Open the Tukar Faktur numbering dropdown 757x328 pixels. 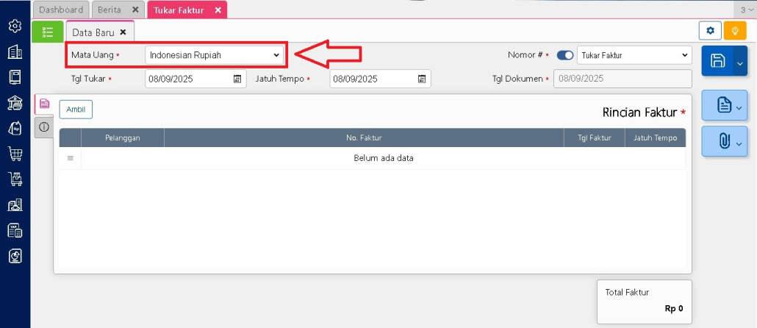click(634, 55)
